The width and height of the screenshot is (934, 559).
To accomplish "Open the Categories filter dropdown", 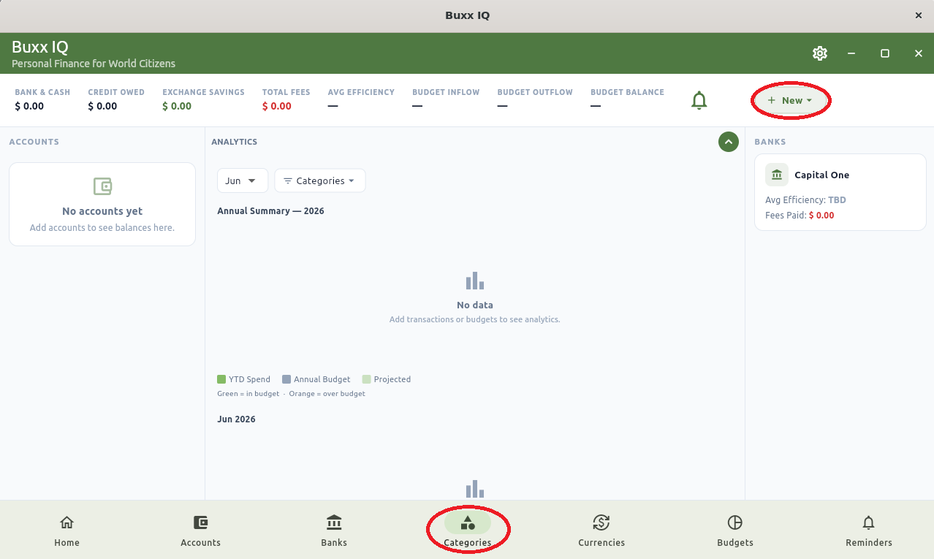I will tap(320, 180).
